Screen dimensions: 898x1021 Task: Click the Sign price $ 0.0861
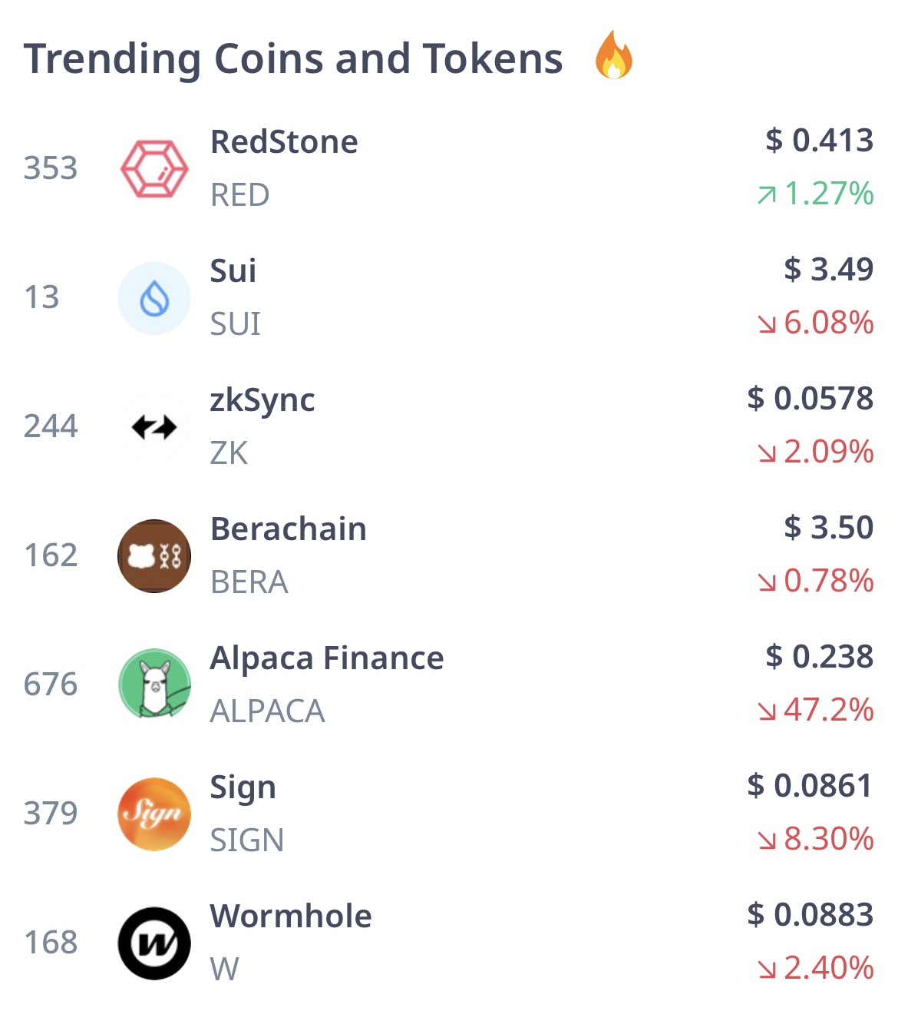811,786
